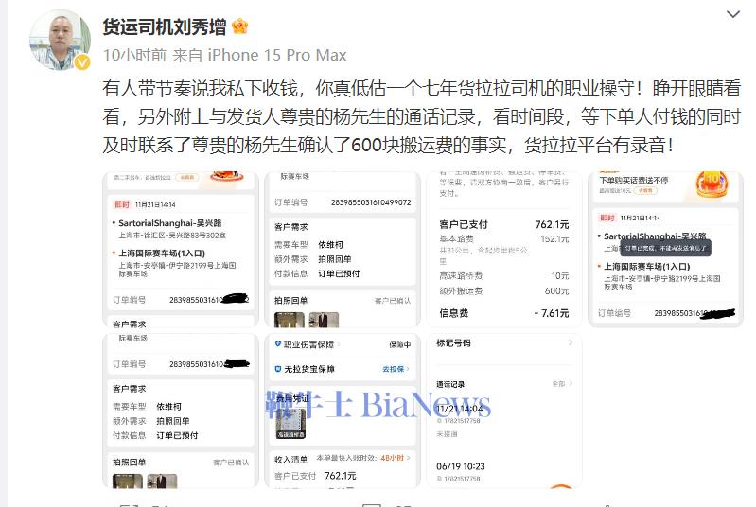Click the 收入清单 48小时 chevron
Image resolution: width=756 pixels, height=507 pixels.
tap(409, 458)
